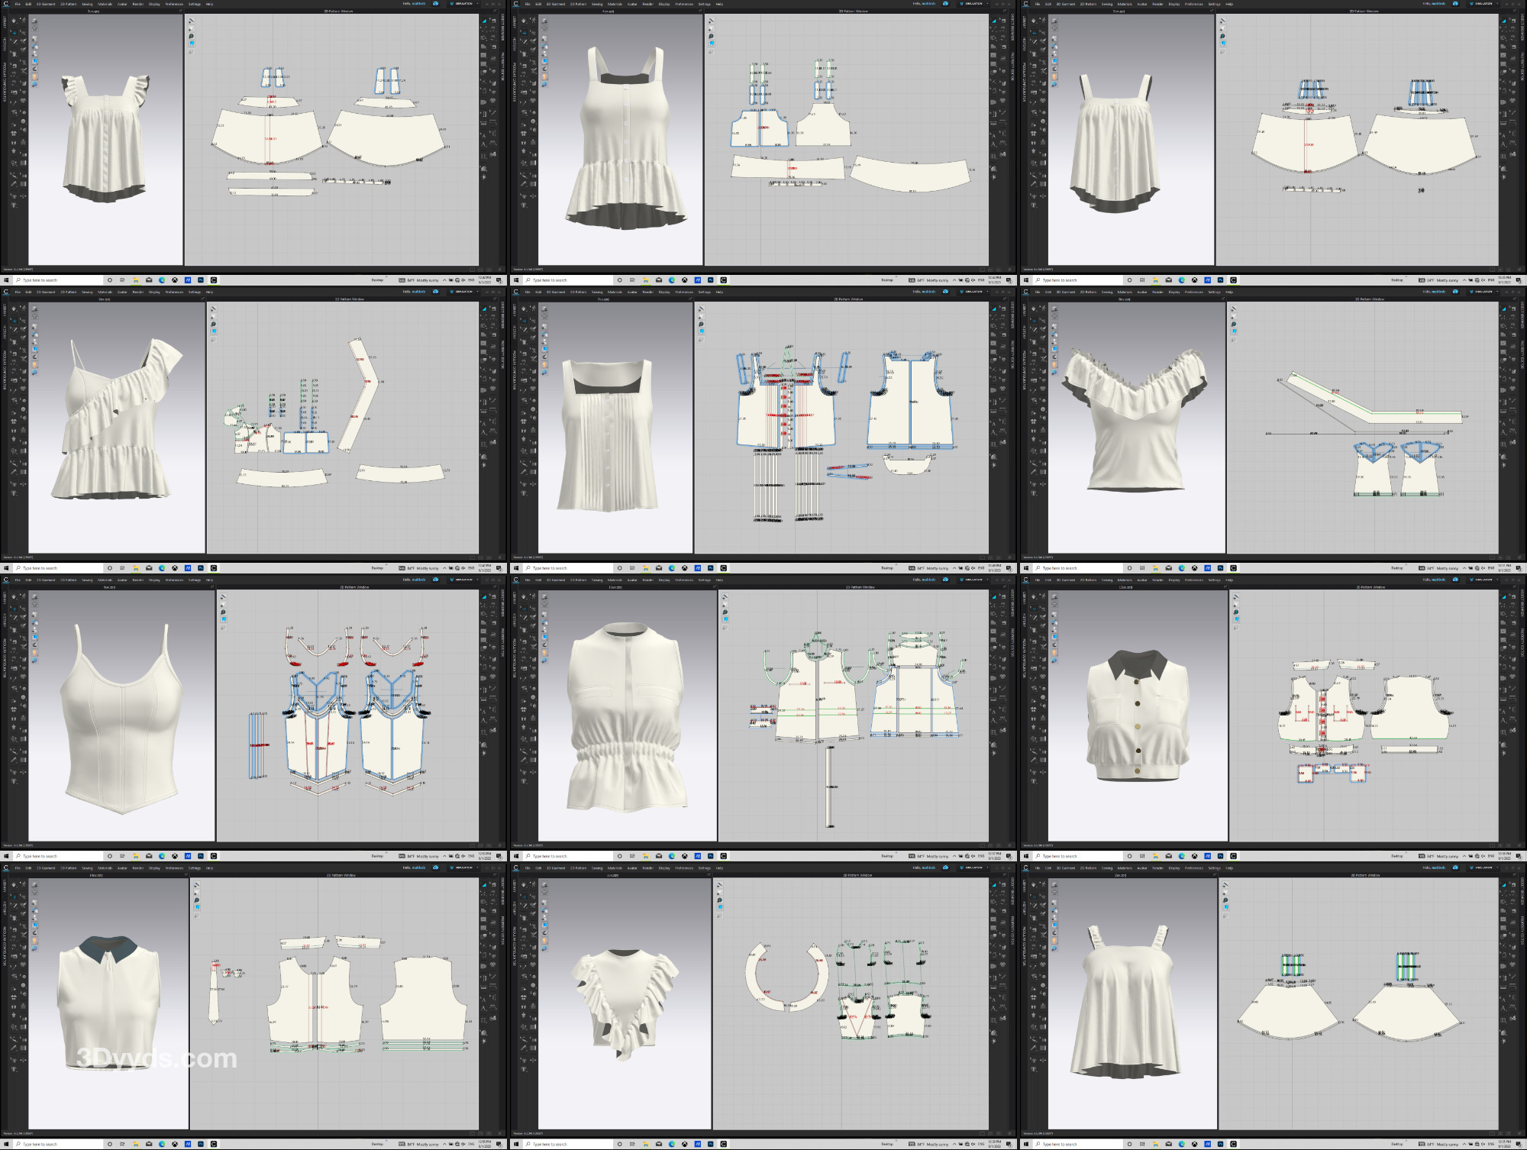Expand hidden tray icons chevron on taskbar under peplum top
The height and width of the screenshot is (1150, 1527).
tap(954, 280)
